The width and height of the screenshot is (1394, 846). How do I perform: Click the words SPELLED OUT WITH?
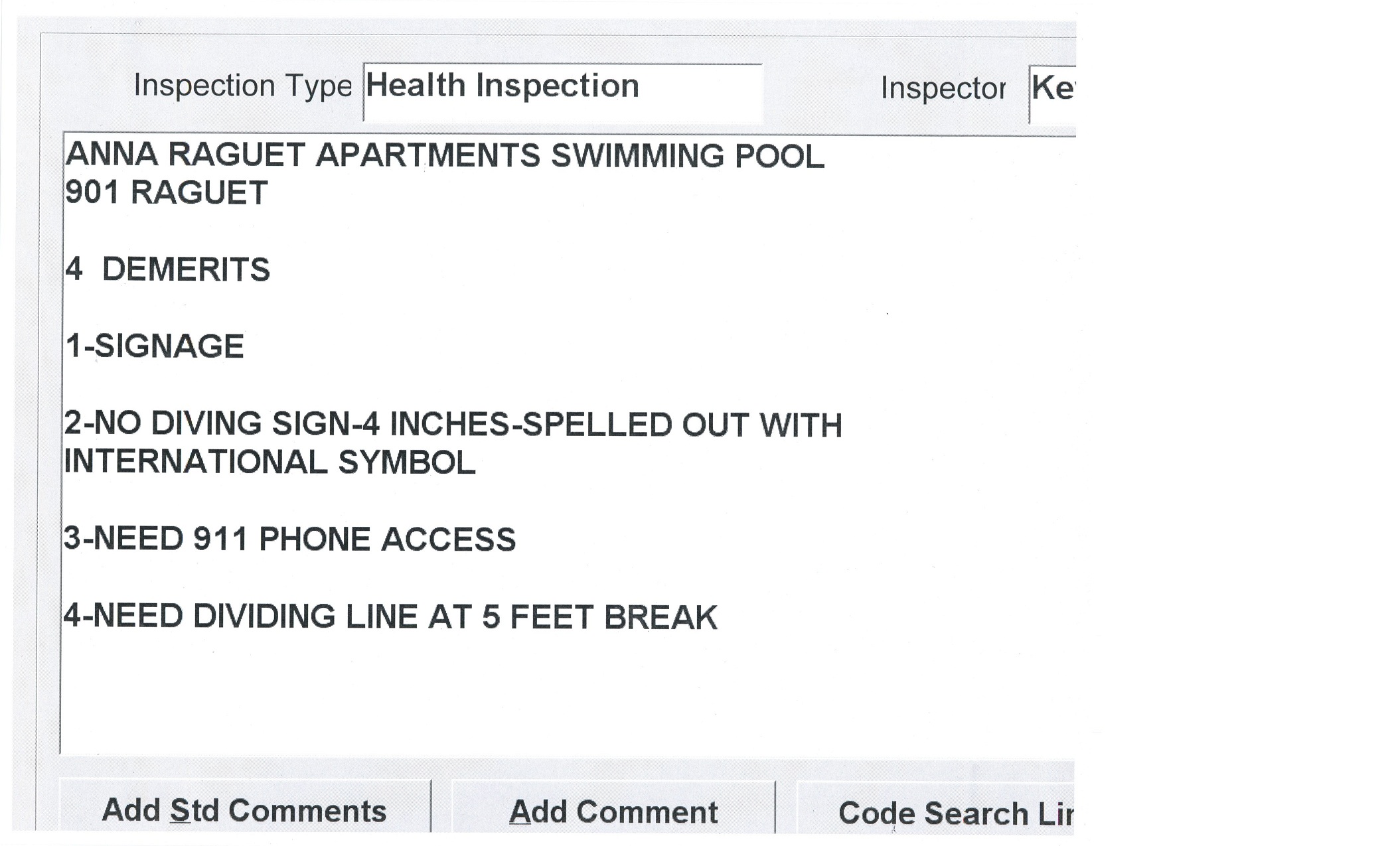682,425
